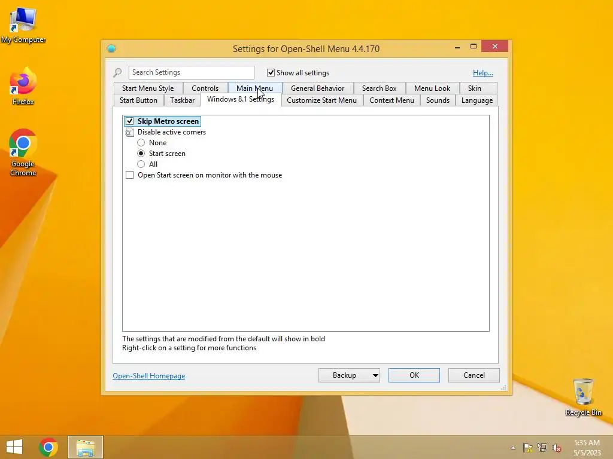Uncheck Skip Metro screen

coord(129,121)
